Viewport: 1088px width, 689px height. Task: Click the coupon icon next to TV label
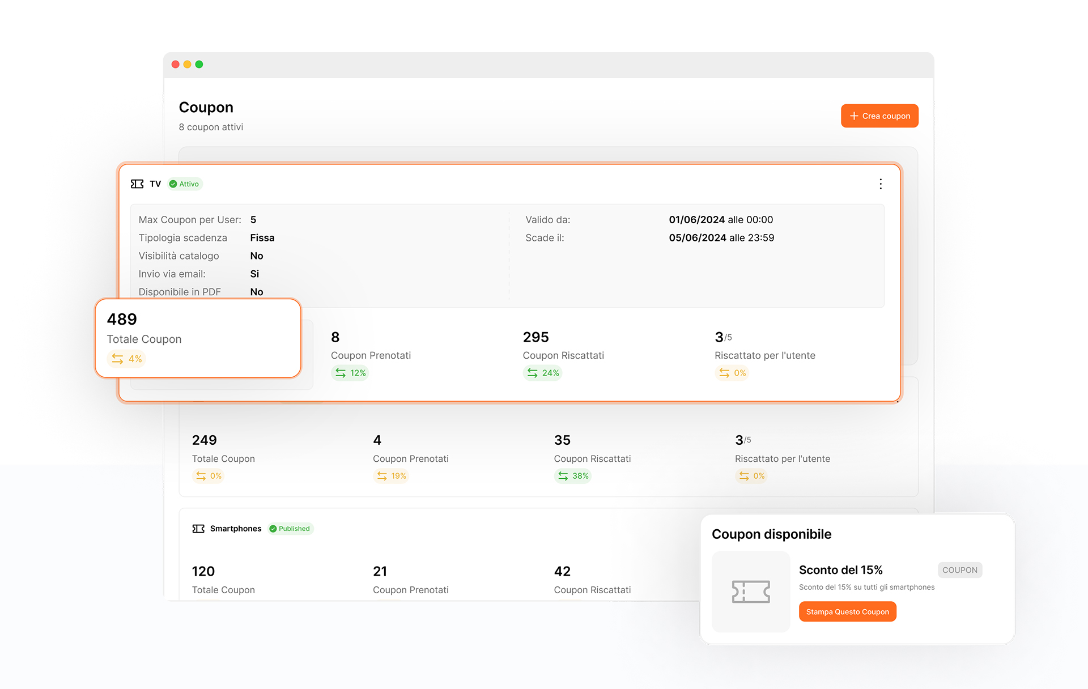pyautogui.click(x=135, y=184)
